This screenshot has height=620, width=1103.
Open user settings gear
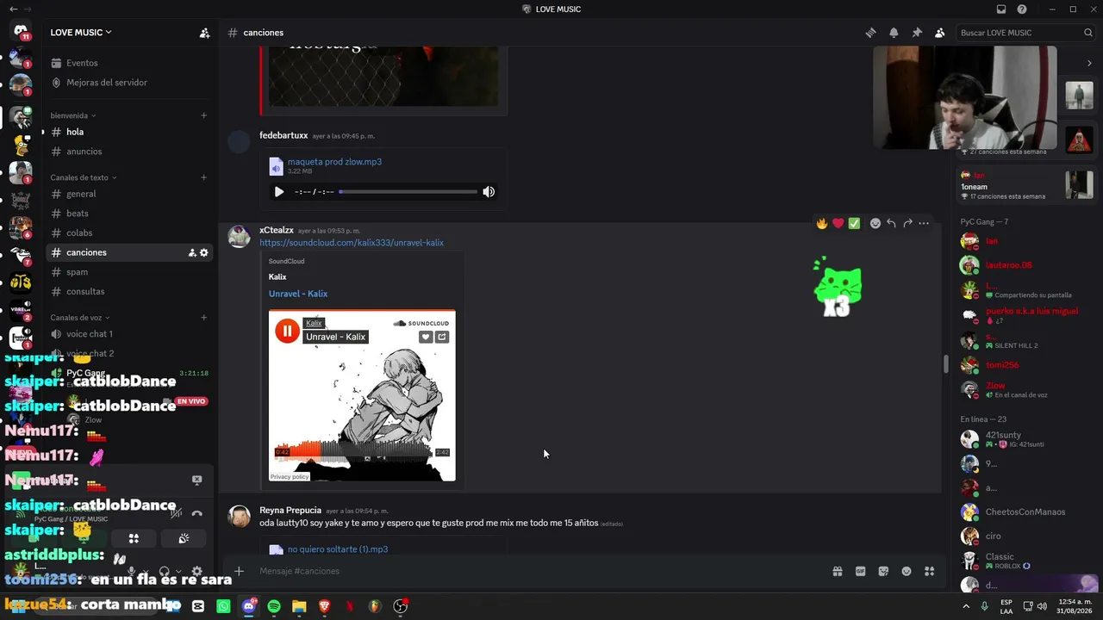[x=196, y=571]
